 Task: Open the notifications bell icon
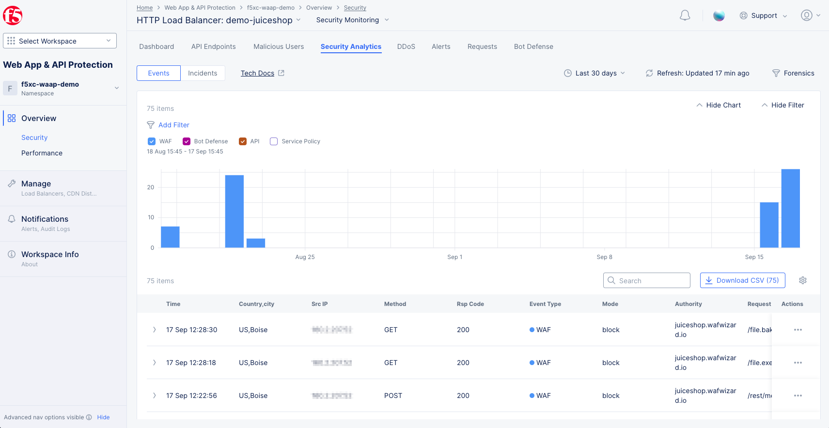click(x=685, y=15)
